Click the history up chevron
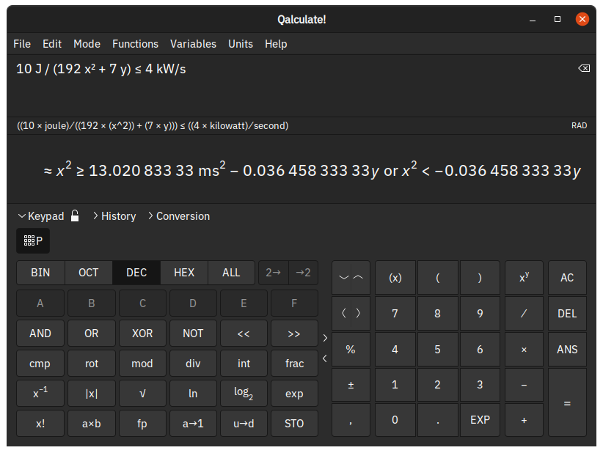The height and width of the screenshot is (453, 603). 359,277
